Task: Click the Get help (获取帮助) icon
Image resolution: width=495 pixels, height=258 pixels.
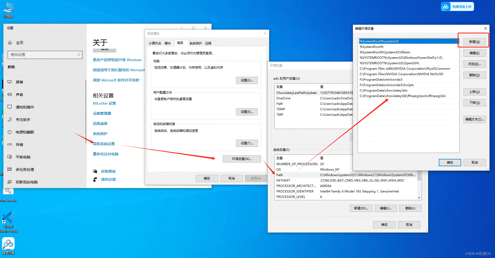Action: pyautogui.click(x=95, y=171)
